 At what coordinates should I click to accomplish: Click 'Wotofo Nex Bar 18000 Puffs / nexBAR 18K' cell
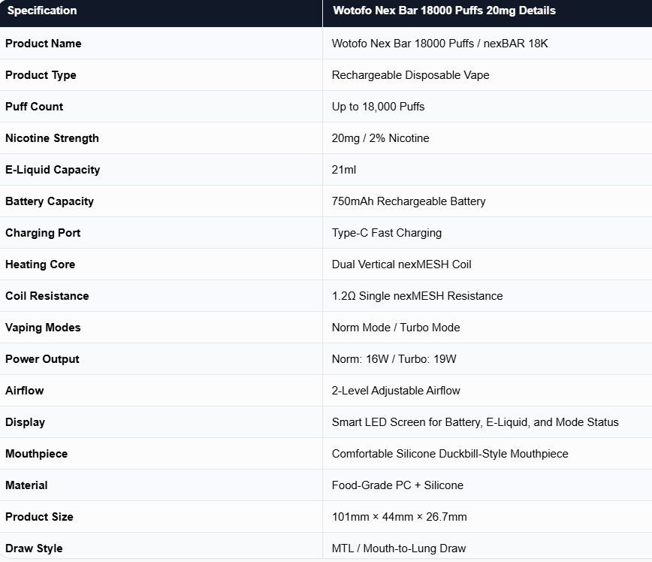(x=440, y=44)
